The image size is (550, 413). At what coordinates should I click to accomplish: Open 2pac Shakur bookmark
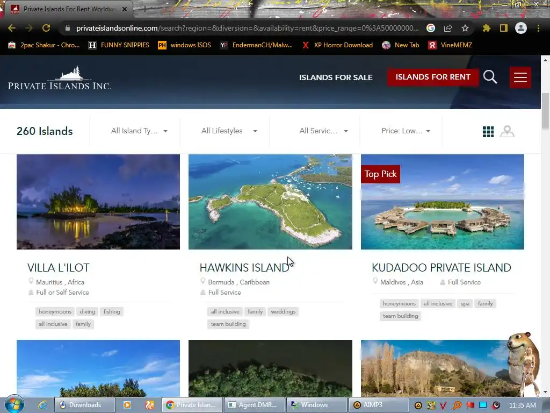point(44,45)
